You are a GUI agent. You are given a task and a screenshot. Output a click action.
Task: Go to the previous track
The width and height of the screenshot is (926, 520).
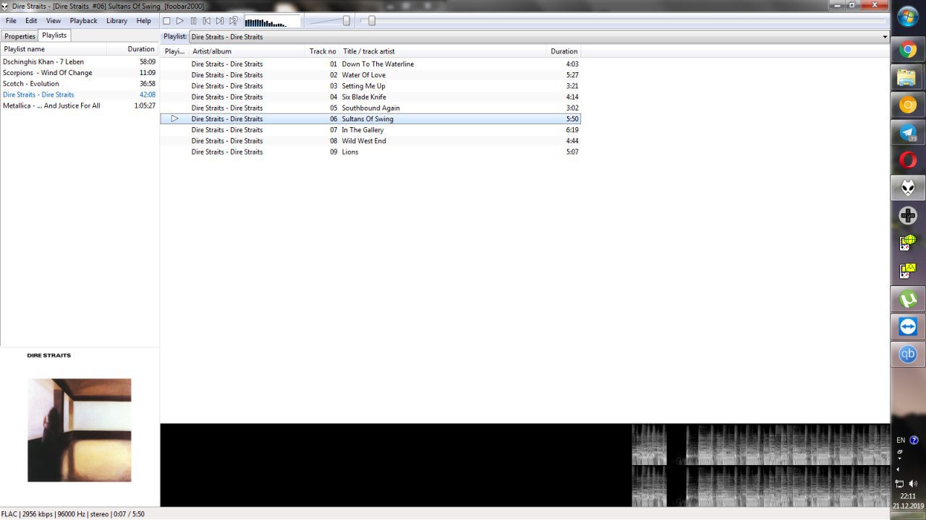pyautogui.click(x=207, y=21)
